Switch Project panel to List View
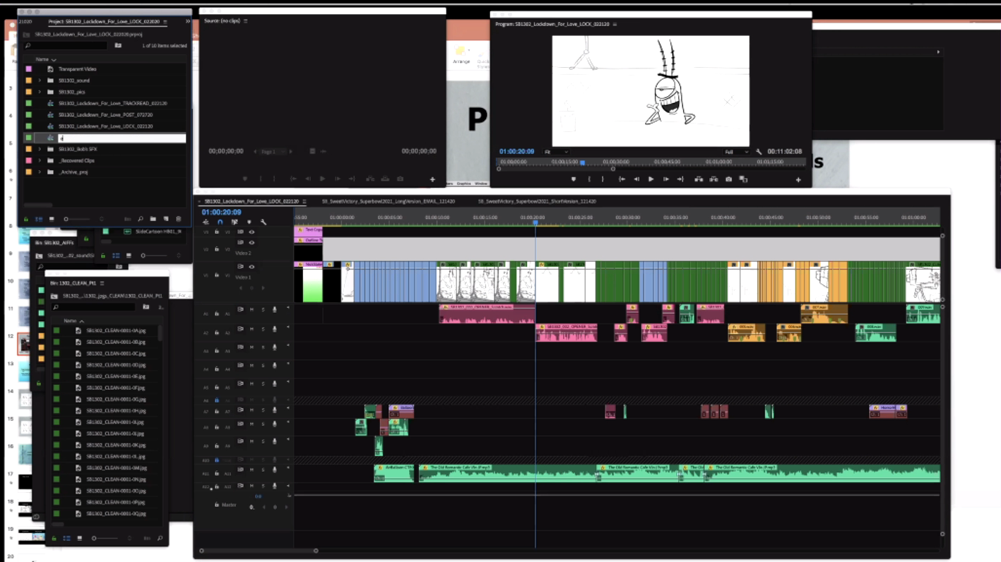Screen dimensions: 1001x562 39,219
